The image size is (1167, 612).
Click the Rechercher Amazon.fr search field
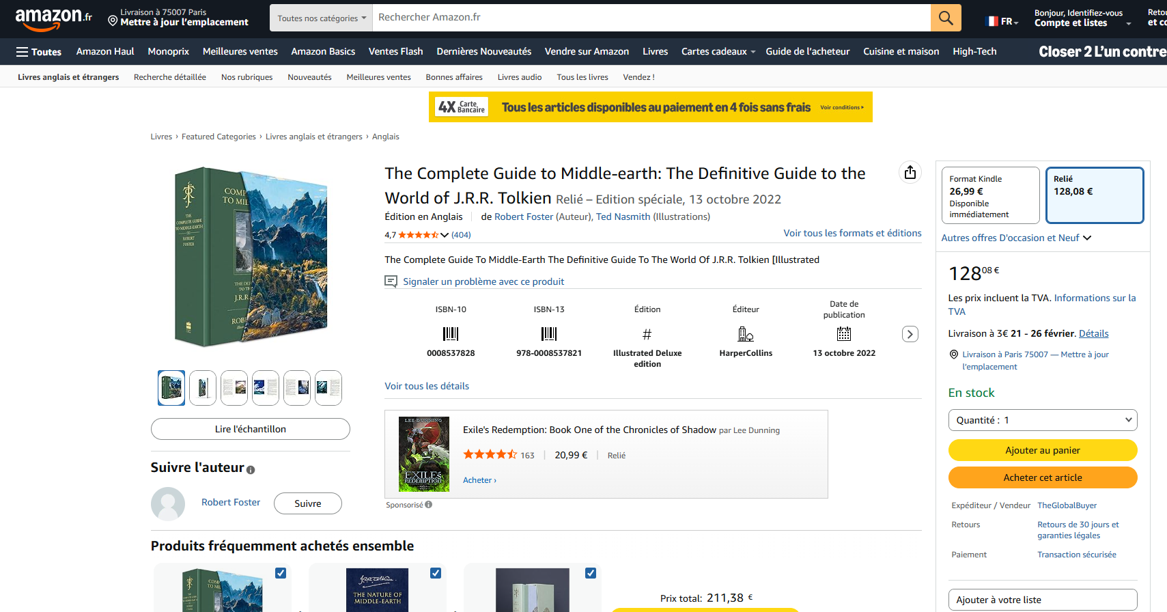[x=651, y=18]
